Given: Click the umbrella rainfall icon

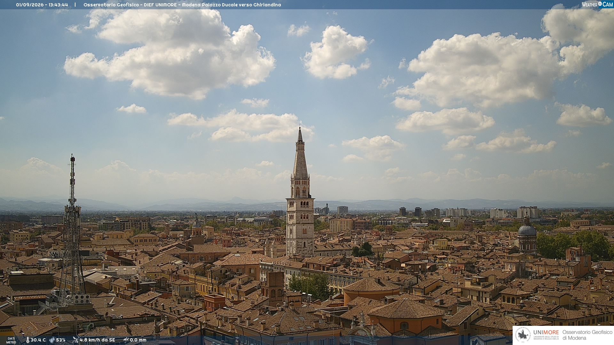Looking at the screenshot, I should coord(126,340).
